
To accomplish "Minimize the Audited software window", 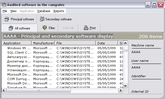I will pyautogui.click(x=148, y=5).
